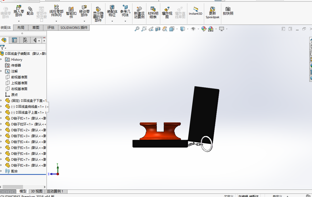Click the 线性零部件阵列 pattern tool

tap(56, 11)
